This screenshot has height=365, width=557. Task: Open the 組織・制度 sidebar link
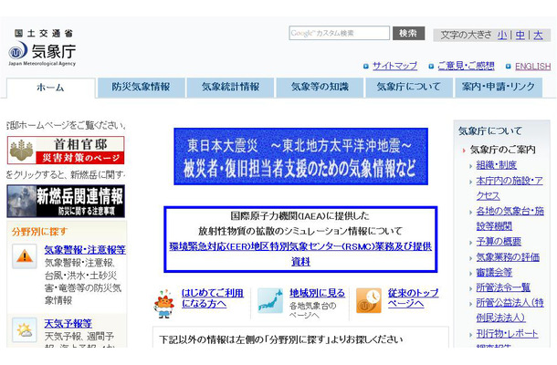(x=496, y=165)
